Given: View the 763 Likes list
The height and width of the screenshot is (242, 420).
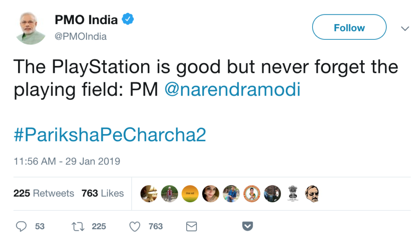Looking at the screenshot, I should tap(103, 193).
